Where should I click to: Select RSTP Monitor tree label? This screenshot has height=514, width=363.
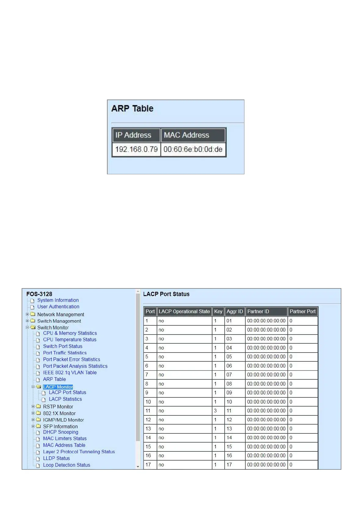coord(58,407)
